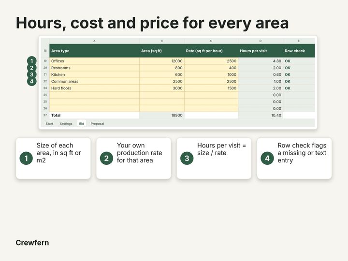Click the Area type column header
This screenshot has width=348, height=261.
[94, 51]
